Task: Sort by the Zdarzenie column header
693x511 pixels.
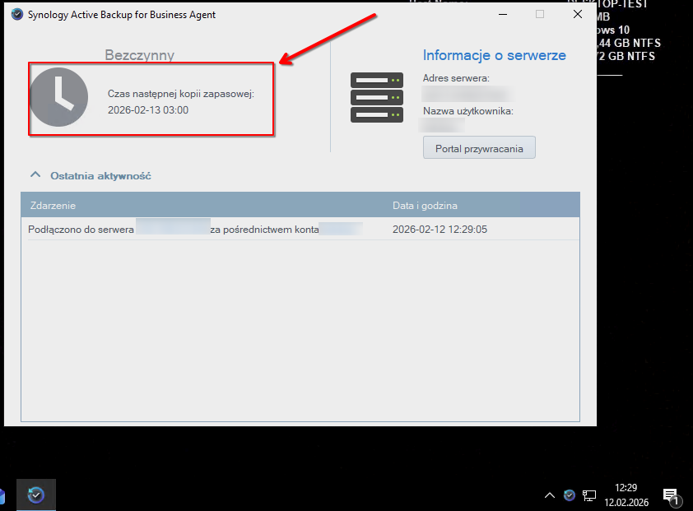Action: (53, 205)
